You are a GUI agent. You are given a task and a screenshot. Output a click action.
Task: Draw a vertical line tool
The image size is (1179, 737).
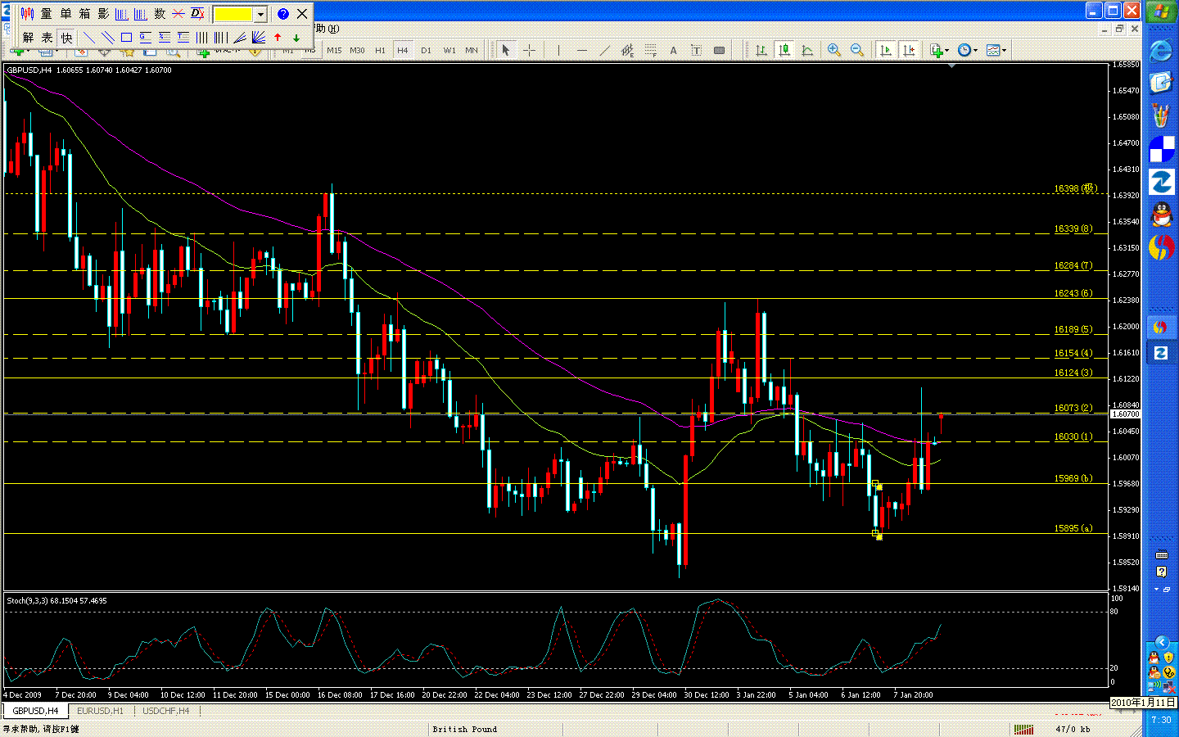[558, 51]
